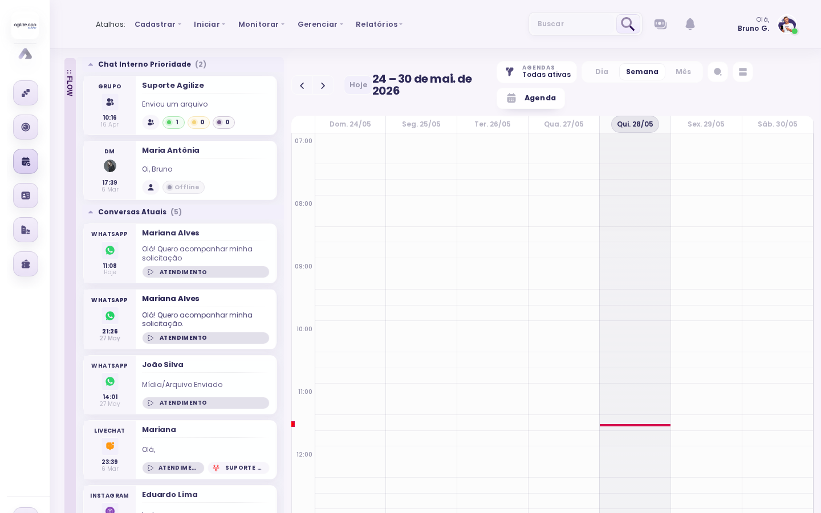821x513 pixels.
Task: Open Eduardo Lima Instagram conversation
Action: [180, 499]
